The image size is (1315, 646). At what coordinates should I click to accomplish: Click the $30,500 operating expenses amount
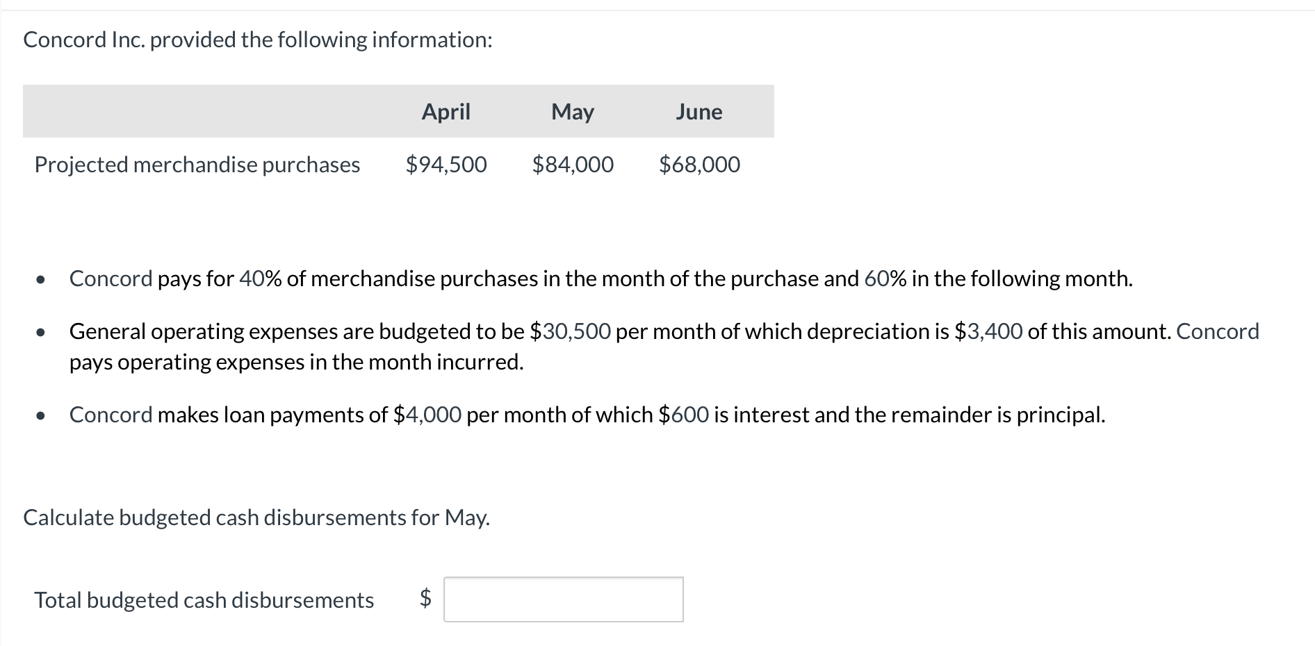tap(570, 331)
